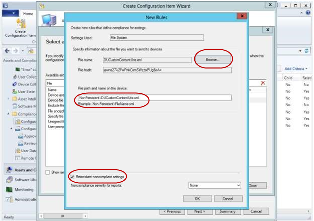Switch to Assets and Compliance workspace
Image resolution: width=314 pixels, height=221 pixels.
(20, 170)
